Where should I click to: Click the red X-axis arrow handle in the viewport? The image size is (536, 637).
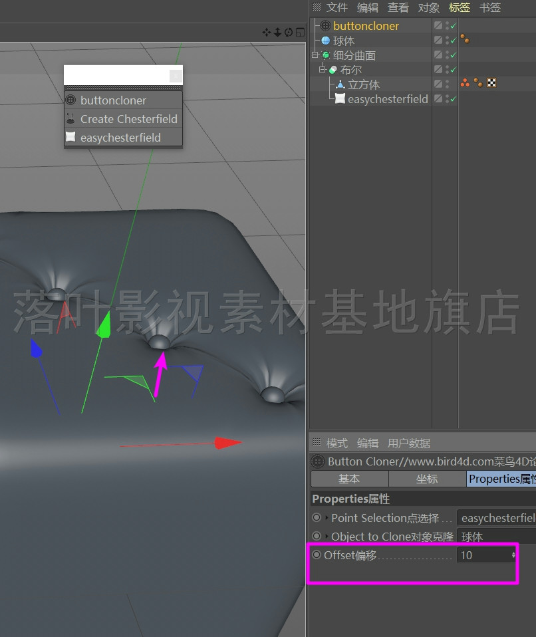click(x=227, y=443)
